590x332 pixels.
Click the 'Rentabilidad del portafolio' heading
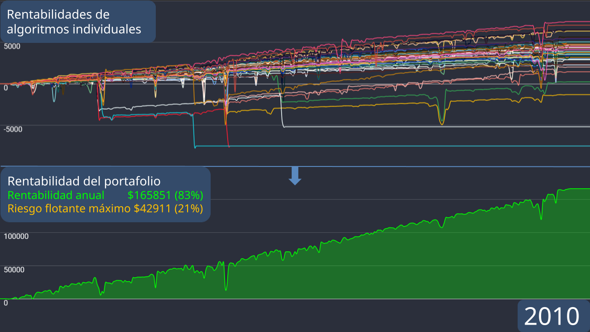[x=84, y=181]
